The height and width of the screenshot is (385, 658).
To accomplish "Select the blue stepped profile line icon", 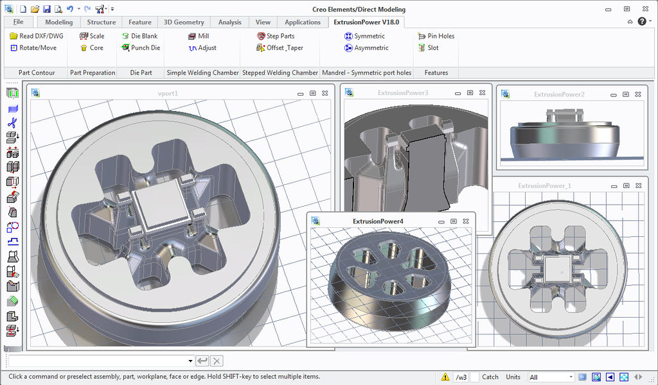I will [13, 241].
